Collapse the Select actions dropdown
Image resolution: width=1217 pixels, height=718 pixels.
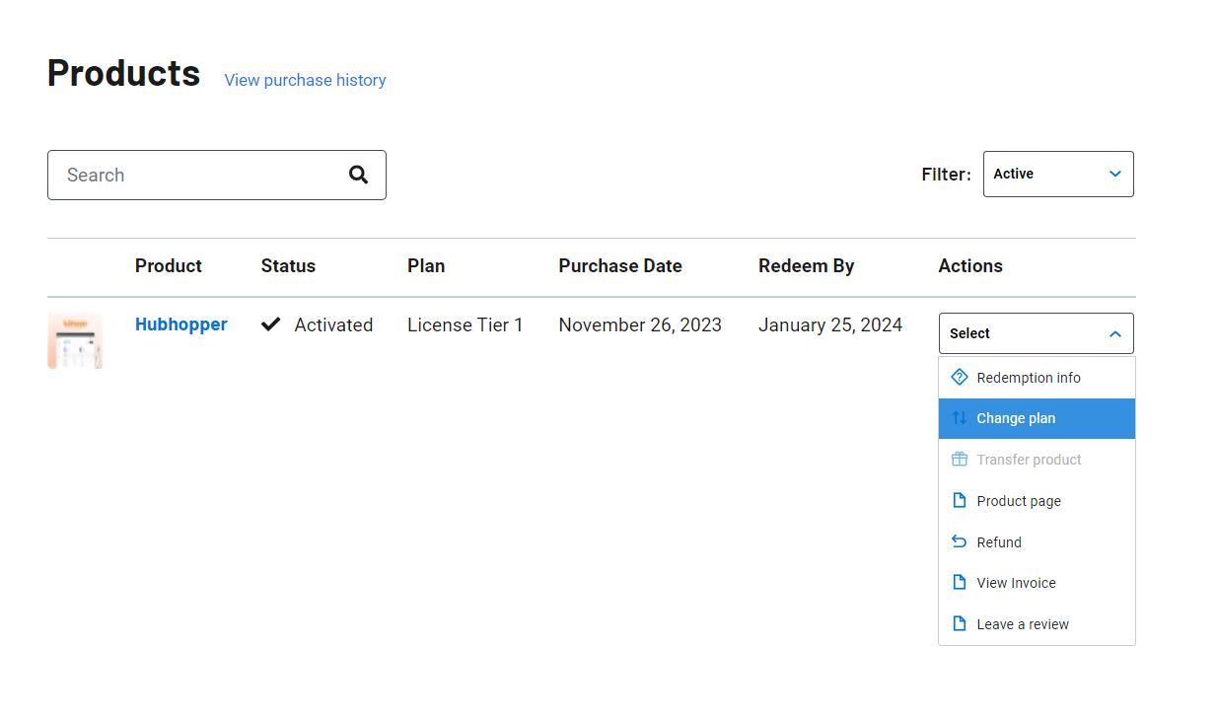point(1037,333)
